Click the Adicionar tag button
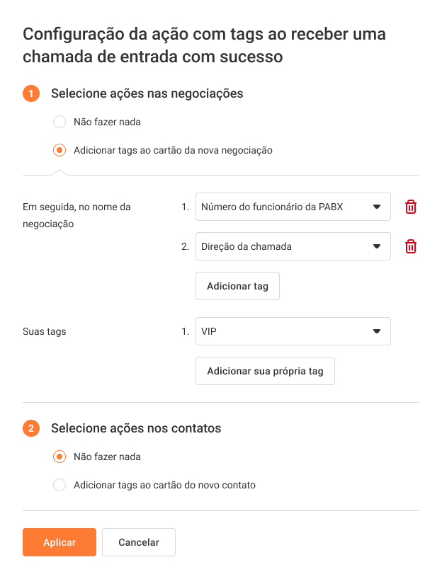The height and width of the screenshot is (579, 442). [x=237, y=286]
